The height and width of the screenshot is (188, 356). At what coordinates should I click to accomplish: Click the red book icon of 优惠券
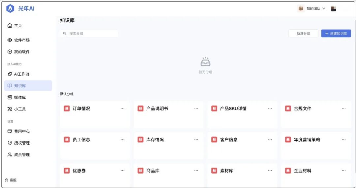67,171
